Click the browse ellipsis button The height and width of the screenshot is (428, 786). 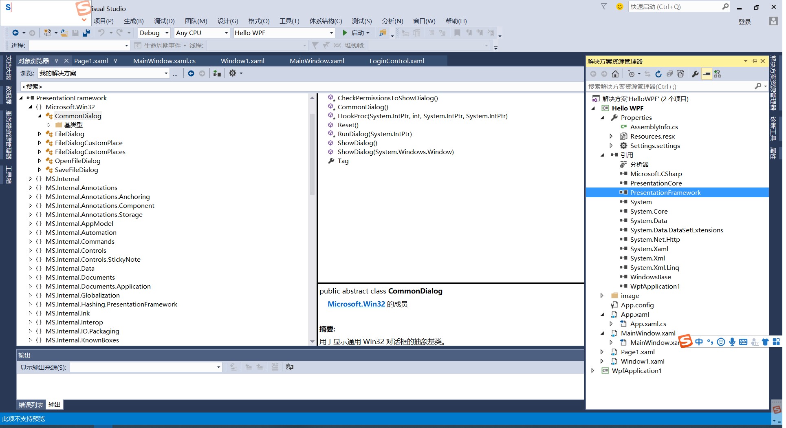coord(175,73)
